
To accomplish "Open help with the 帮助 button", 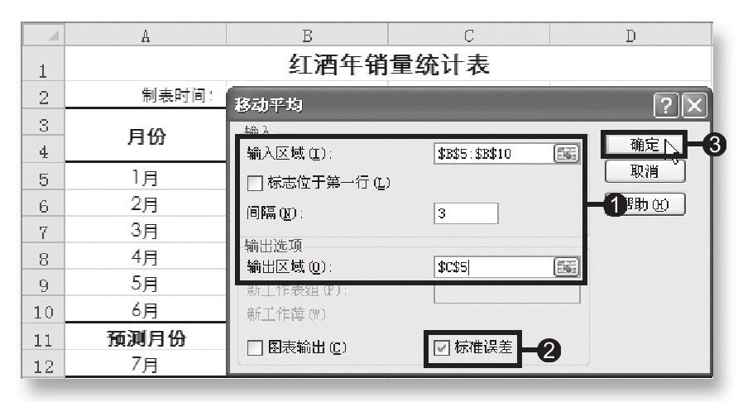I will (645, 204).
